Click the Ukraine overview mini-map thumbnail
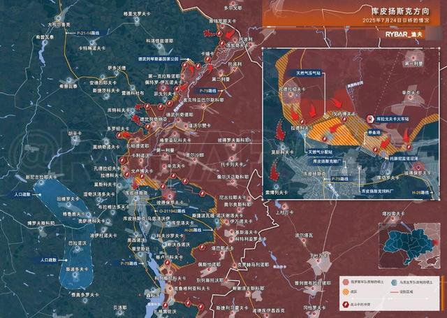 [409, 246]
